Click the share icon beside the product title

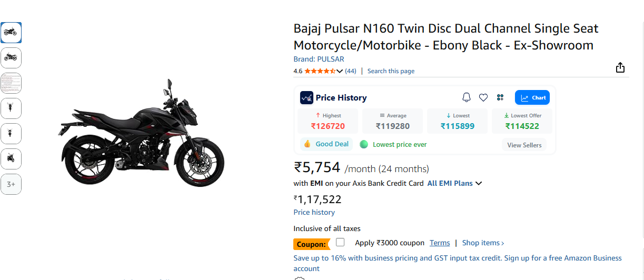click(620, 67)
